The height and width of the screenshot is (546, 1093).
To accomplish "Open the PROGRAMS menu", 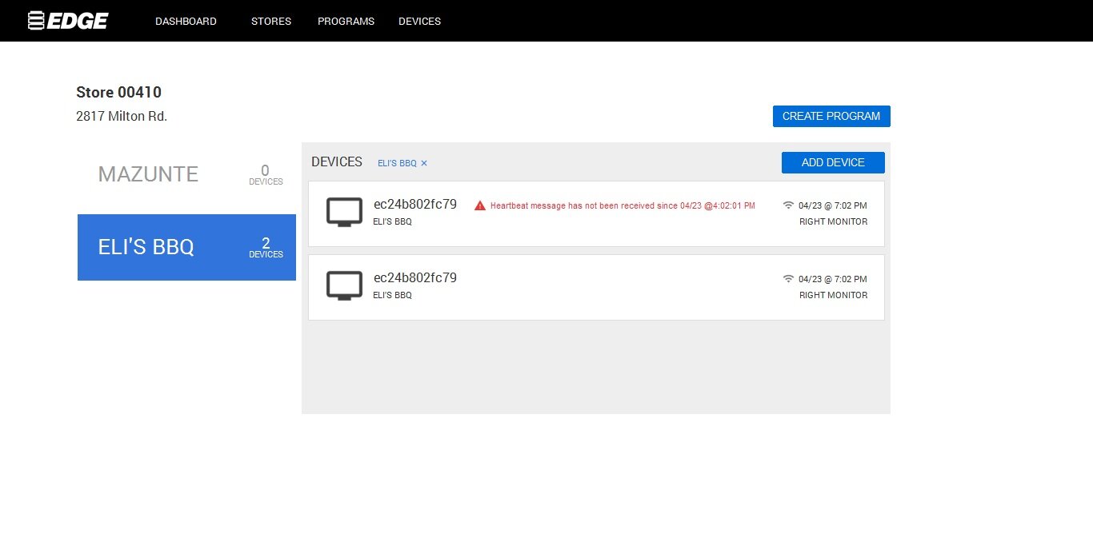I will [x=346, y=22].
